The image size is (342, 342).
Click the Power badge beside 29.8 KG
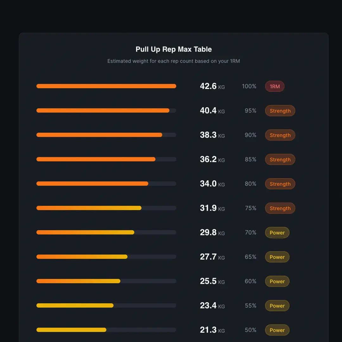pos(277,232)
